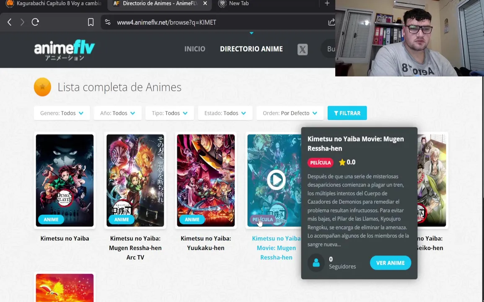Open the Katanakaji no Sato poster at right
This screenshot has height=302, width=484.
click(432, 180)
